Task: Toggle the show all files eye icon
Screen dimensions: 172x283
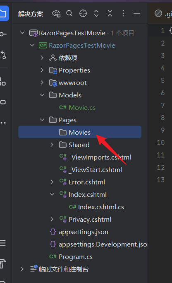Action: pyautogui.click(x=56, y=14)
